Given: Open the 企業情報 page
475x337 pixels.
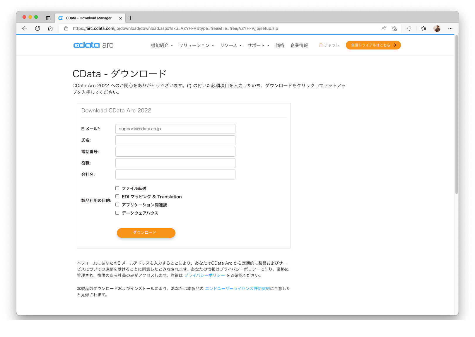Looking at the screenshot, I should [299, 45].
